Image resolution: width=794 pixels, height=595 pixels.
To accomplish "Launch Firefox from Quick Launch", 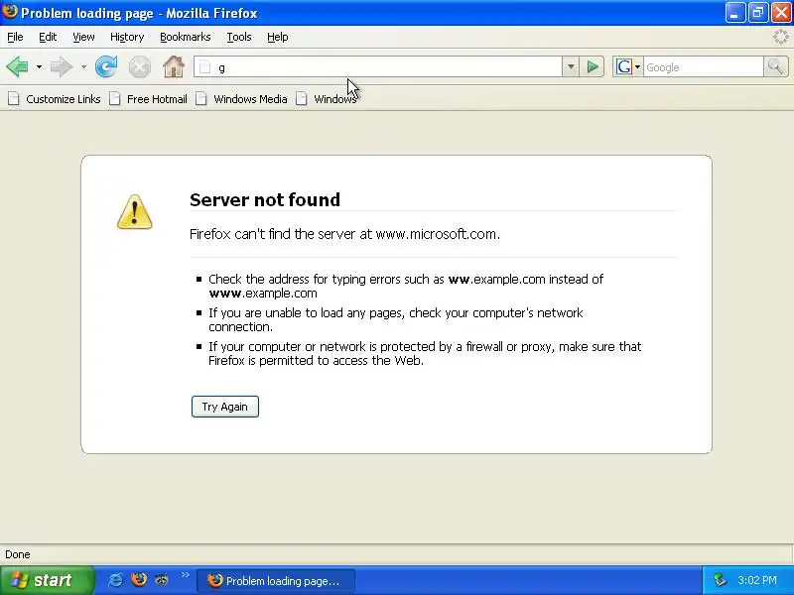I will click(139, 580).
